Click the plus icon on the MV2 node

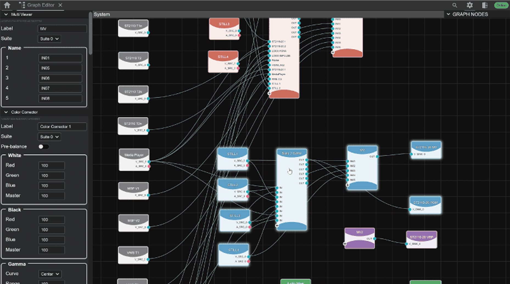[x=344, y=244]
